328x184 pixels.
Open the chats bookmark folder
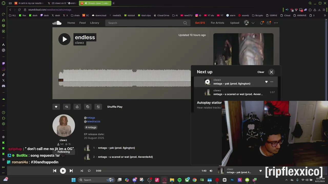(x=75, y=15)
